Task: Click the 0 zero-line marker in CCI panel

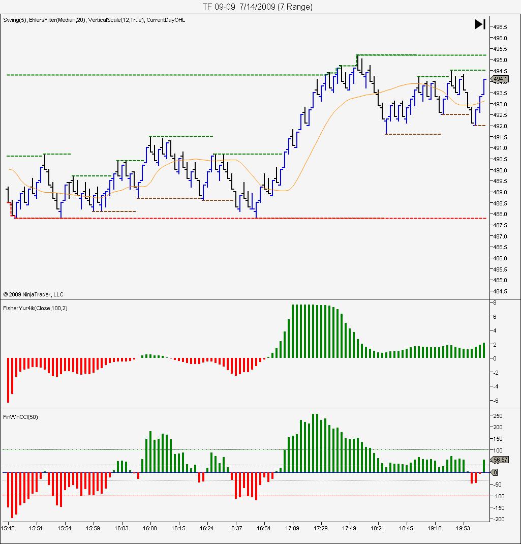Action: tap(495, 472)
